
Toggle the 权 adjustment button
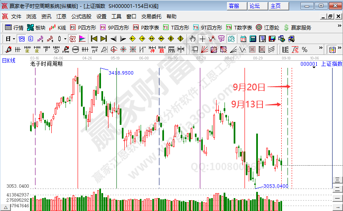tap(72, 39)
